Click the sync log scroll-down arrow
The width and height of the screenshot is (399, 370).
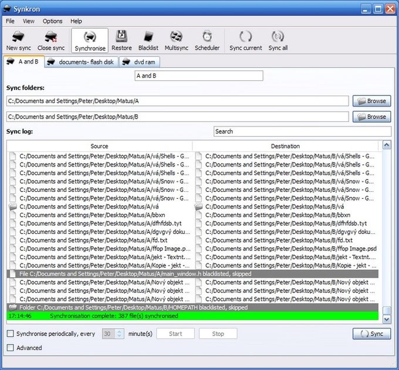[387, 319]
